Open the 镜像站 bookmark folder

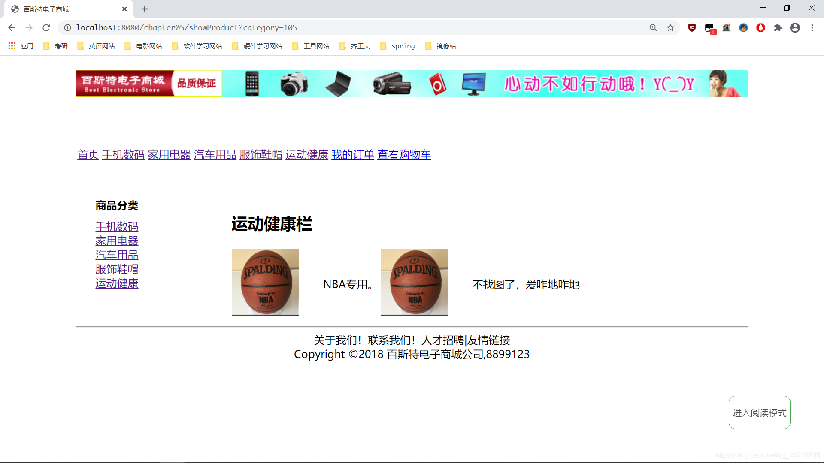coord(440,46)
